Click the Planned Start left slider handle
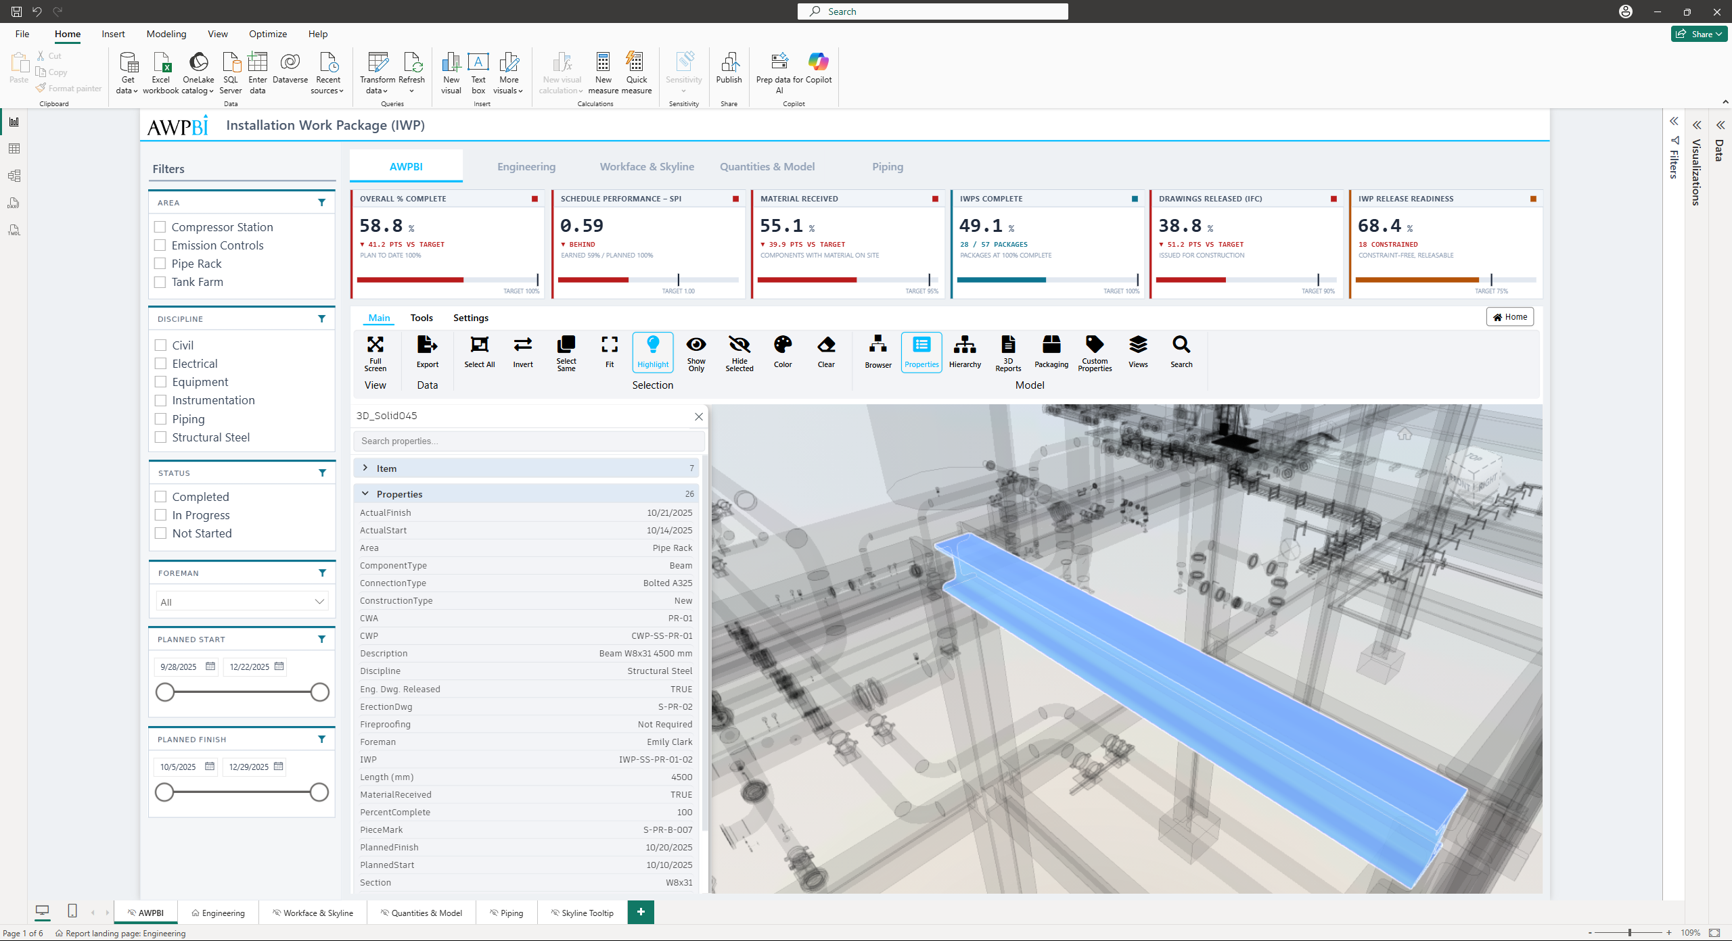Viewport: 1732px width, 941px height. click(x=165, y=692)
